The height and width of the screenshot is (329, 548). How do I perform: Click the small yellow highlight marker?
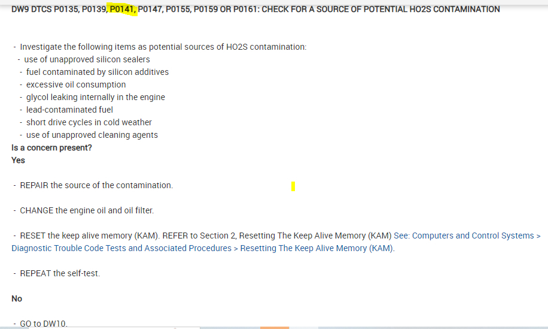tap(293, 187)
